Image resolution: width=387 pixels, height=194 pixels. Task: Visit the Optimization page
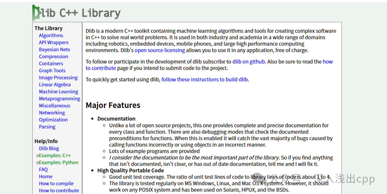point(53,120)
